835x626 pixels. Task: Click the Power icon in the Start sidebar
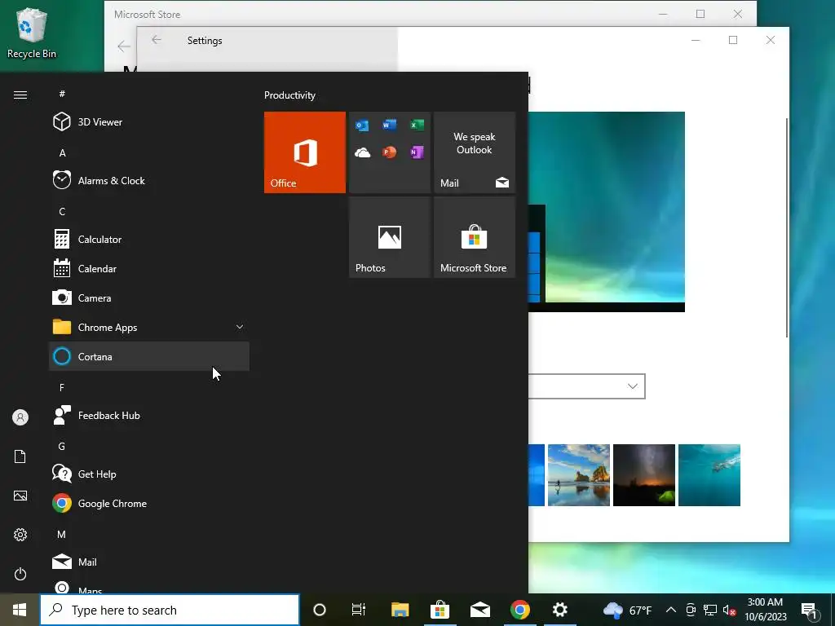20,574
